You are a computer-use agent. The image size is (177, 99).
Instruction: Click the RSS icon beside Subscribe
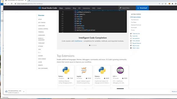pos(131,36)
